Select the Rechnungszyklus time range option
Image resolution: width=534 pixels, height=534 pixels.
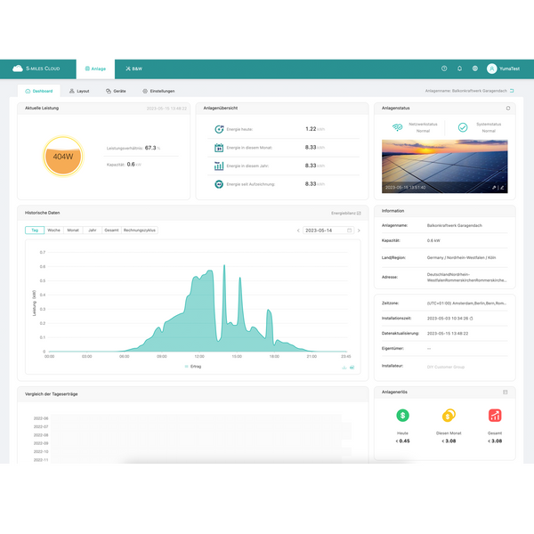coord(140,230)
